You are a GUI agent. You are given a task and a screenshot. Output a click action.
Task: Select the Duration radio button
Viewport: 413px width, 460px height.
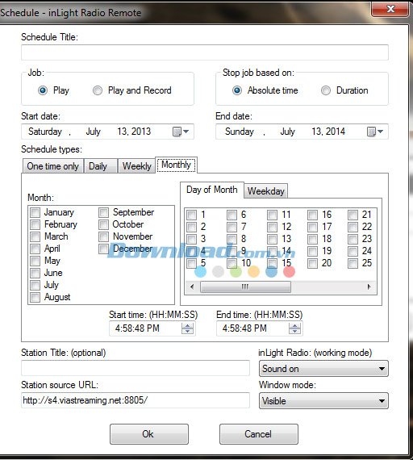(x=326, y=90)
